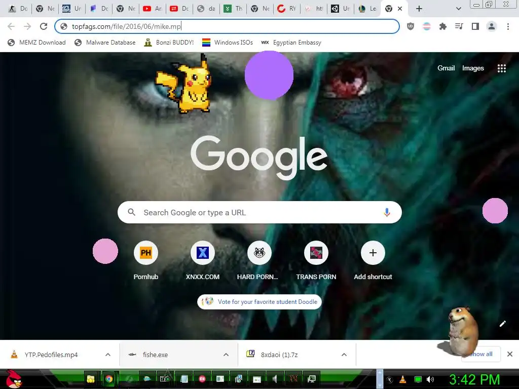Viewport: 519px width, 389px height.
Task: Close the downloads bar
Action: tap(510, 354)
